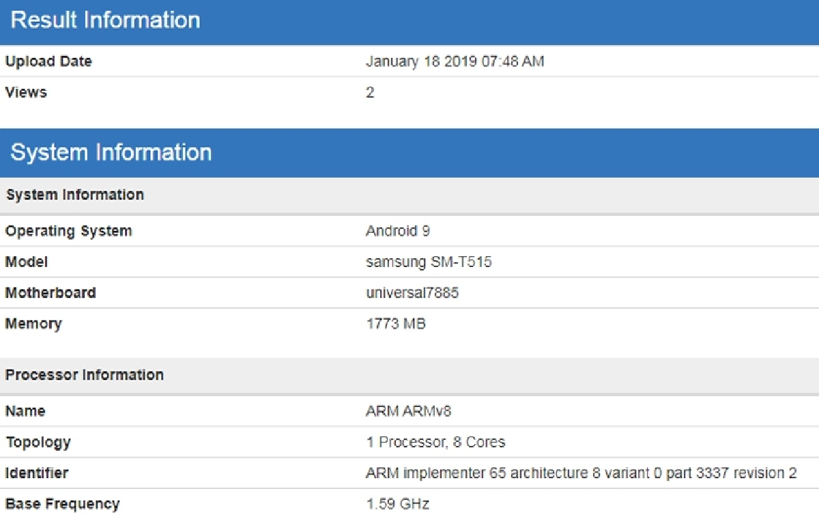The width and height of the screenshot is (819, 530).
Task: Click the gray System Information subheading
Action: [x=75, y=195]
